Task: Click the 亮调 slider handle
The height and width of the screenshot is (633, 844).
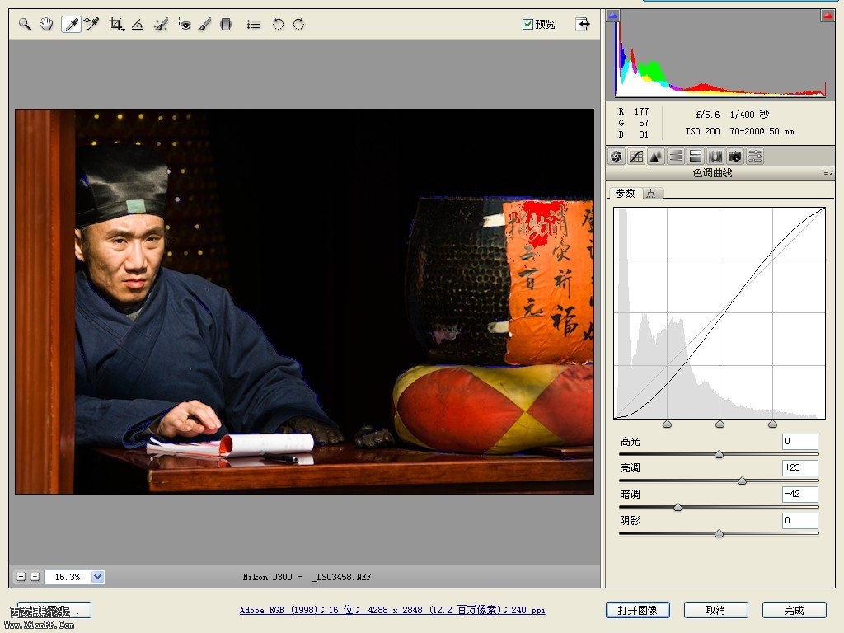Action: tap(742, 481)
